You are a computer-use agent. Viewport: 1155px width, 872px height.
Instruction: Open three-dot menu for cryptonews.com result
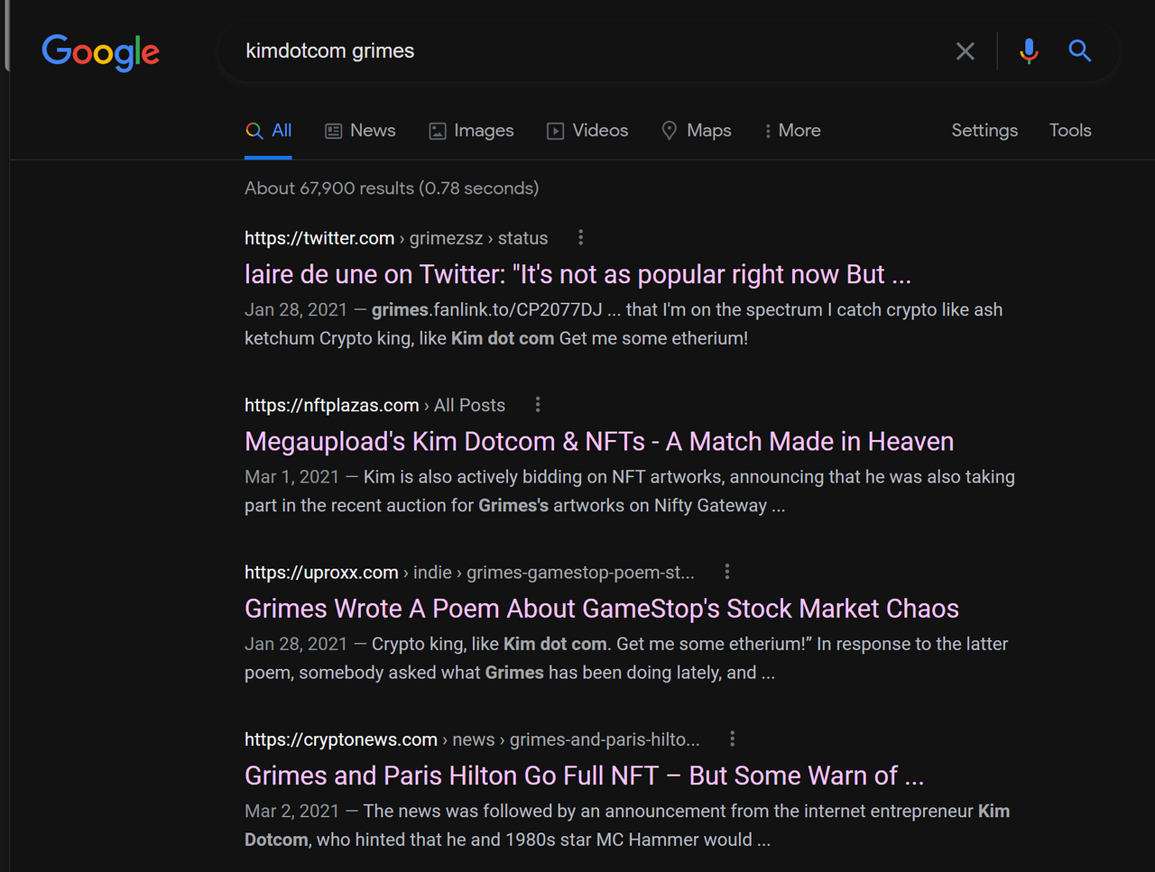click(732, 739)
